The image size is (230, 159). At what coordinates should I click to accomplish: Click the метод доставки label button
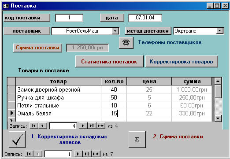(x=148, y=31)
